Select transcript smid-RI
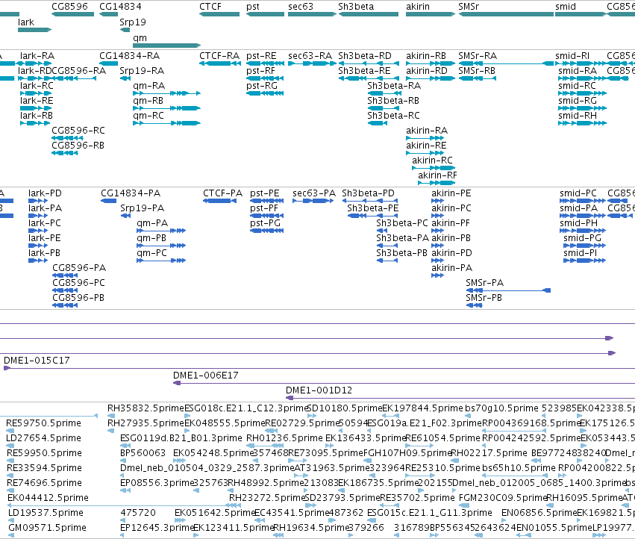Screen dimensions: 635x539 pos(572,56)
